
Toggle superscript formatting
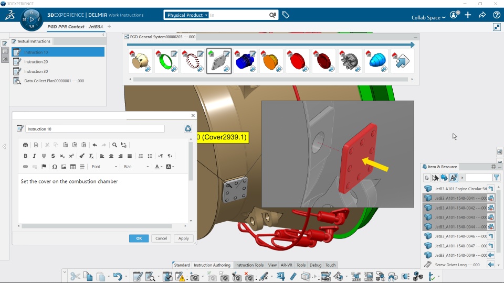71,156
